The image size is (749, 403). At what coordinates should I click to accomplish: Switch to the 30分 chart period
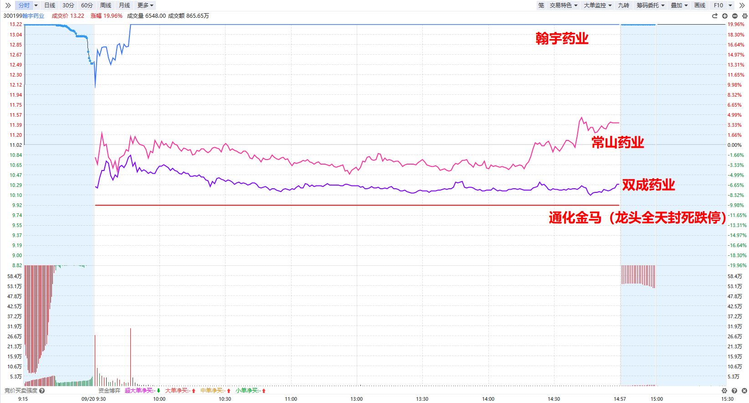tap(68, 5)
